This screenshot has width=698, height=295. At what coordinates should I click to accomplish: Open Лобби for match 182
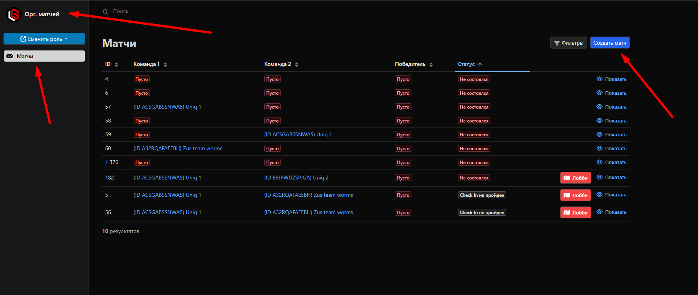576,178
